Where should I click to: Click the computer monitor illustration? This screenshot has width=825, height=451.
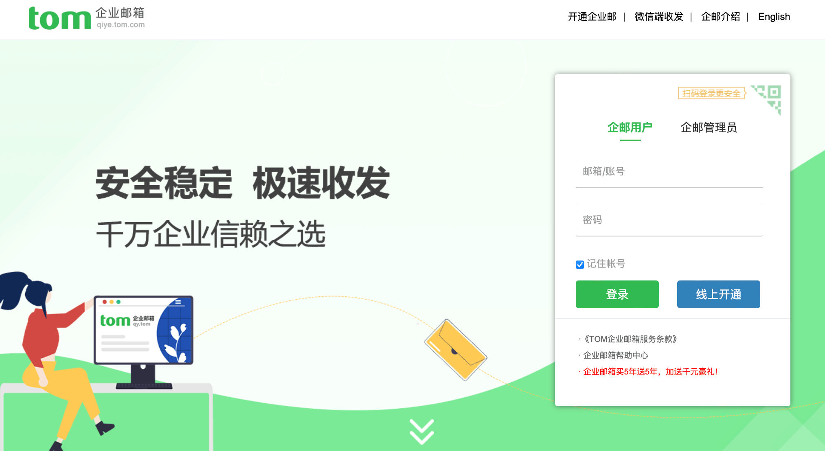[x=143, y=342]
